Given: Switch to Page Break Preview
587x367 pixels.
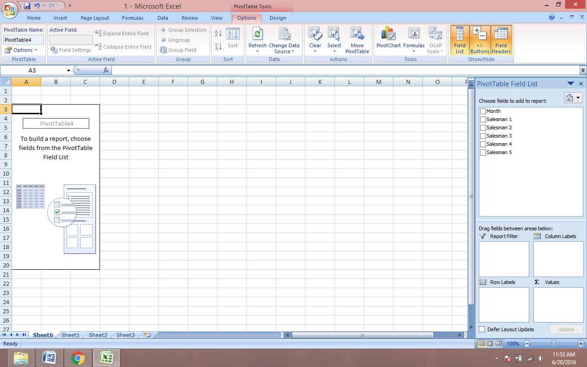Looking at the screenshot, I should (x=498, y=344).
